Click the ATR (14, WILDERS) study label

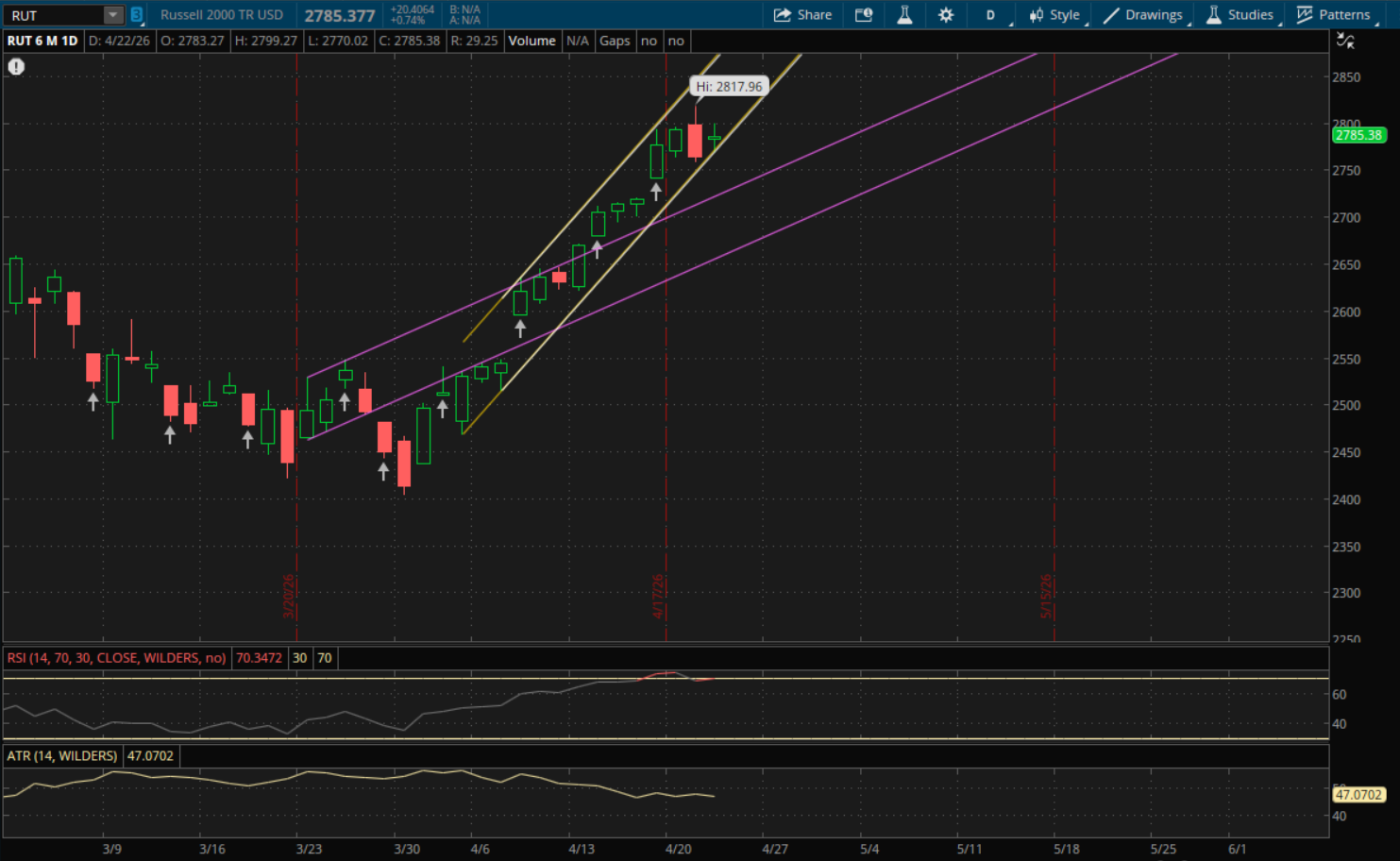coord(62,756)
